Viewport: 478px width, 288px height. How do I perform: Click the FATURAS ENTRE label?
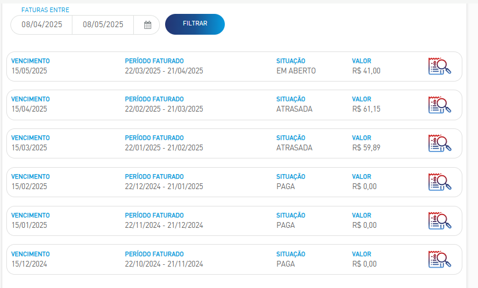point(45,10)
